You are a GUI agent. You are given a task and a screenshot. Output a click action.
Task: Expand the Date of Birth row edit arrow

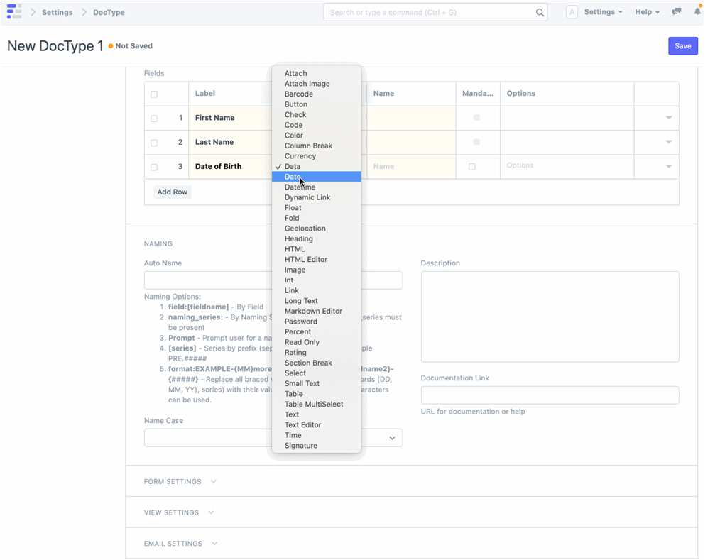tap(669, 167)
